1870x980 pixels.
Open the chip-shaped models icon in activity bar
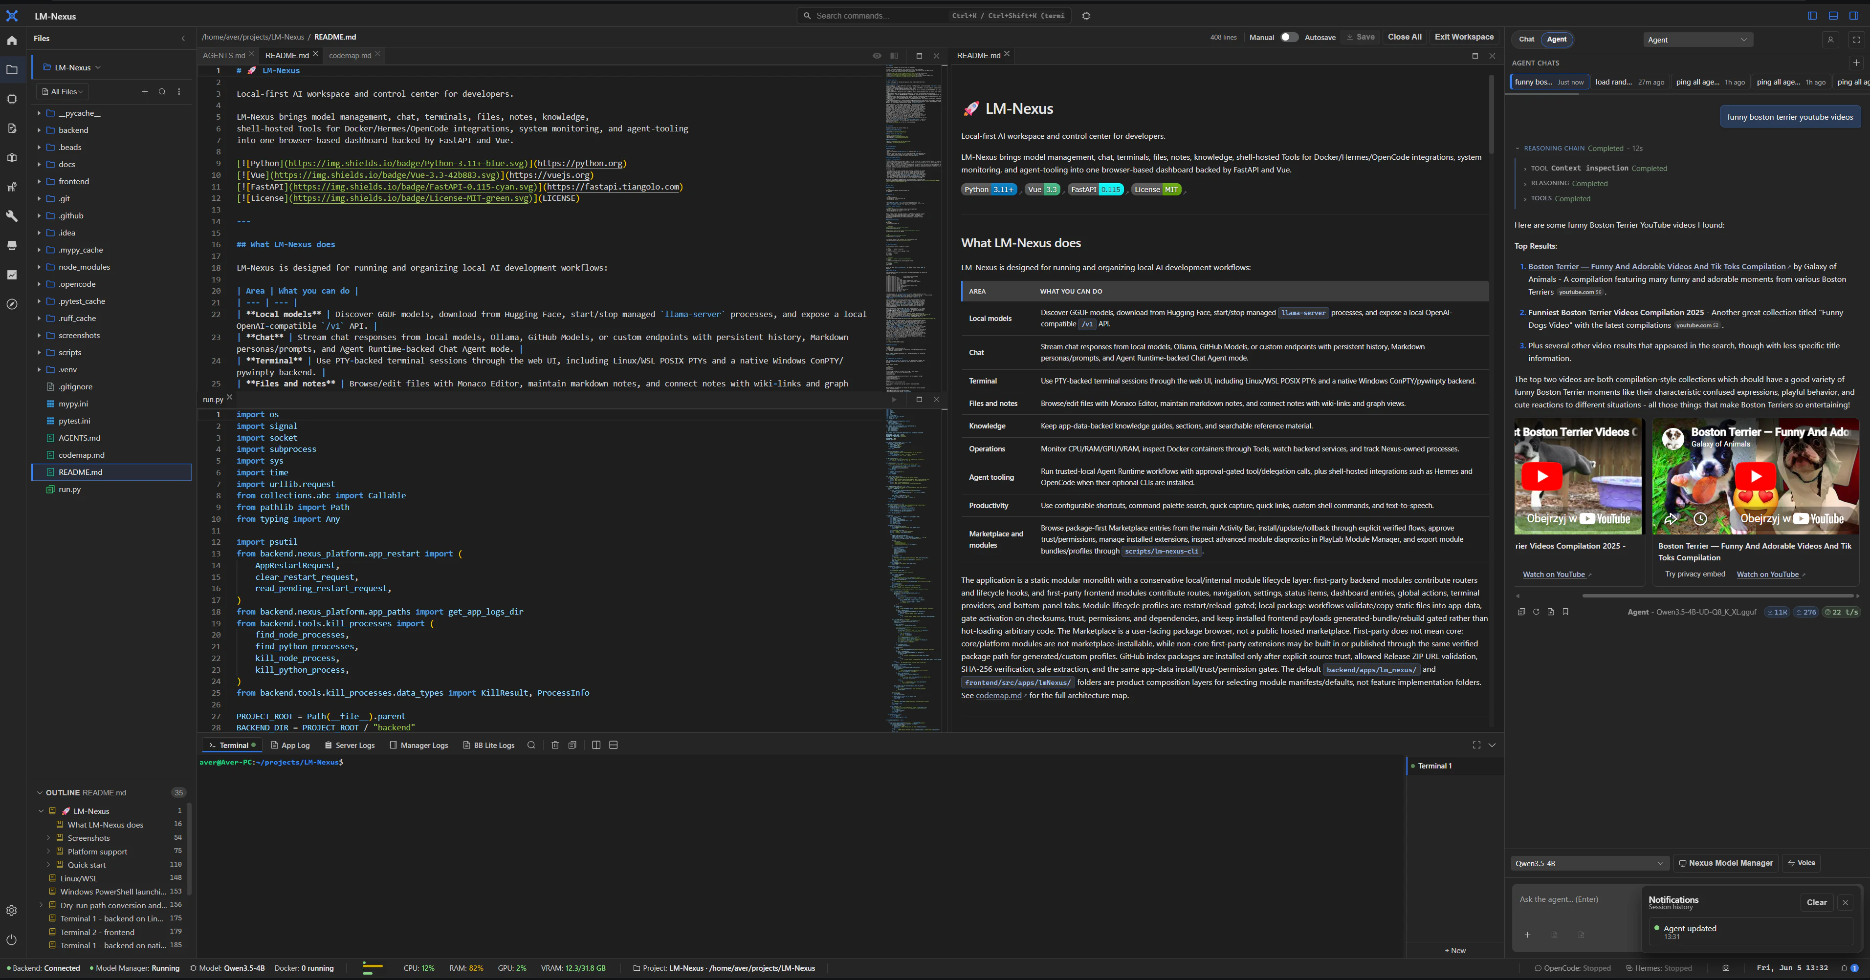(12, 99)
